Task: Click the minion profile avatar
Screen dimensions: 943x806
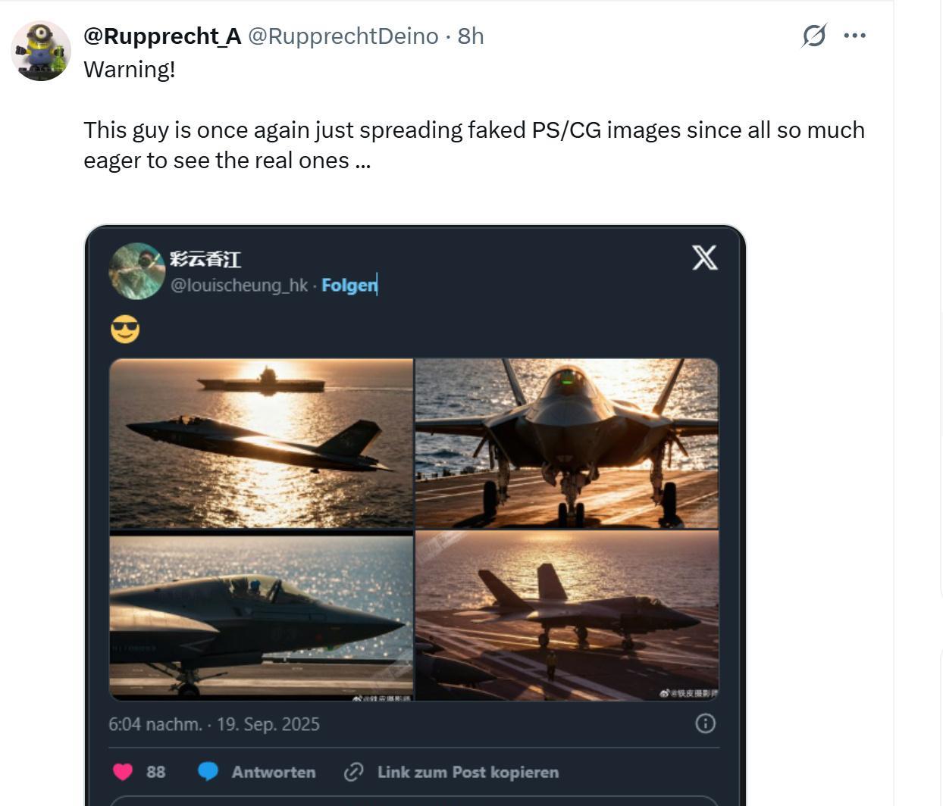Action: (x=41, y=51)
